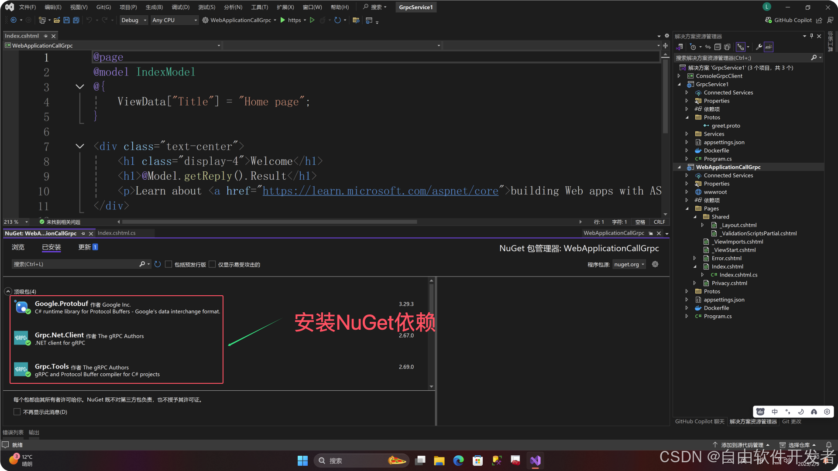Check the Do not show this again box

pyautogui.click(x=17, y=412)
